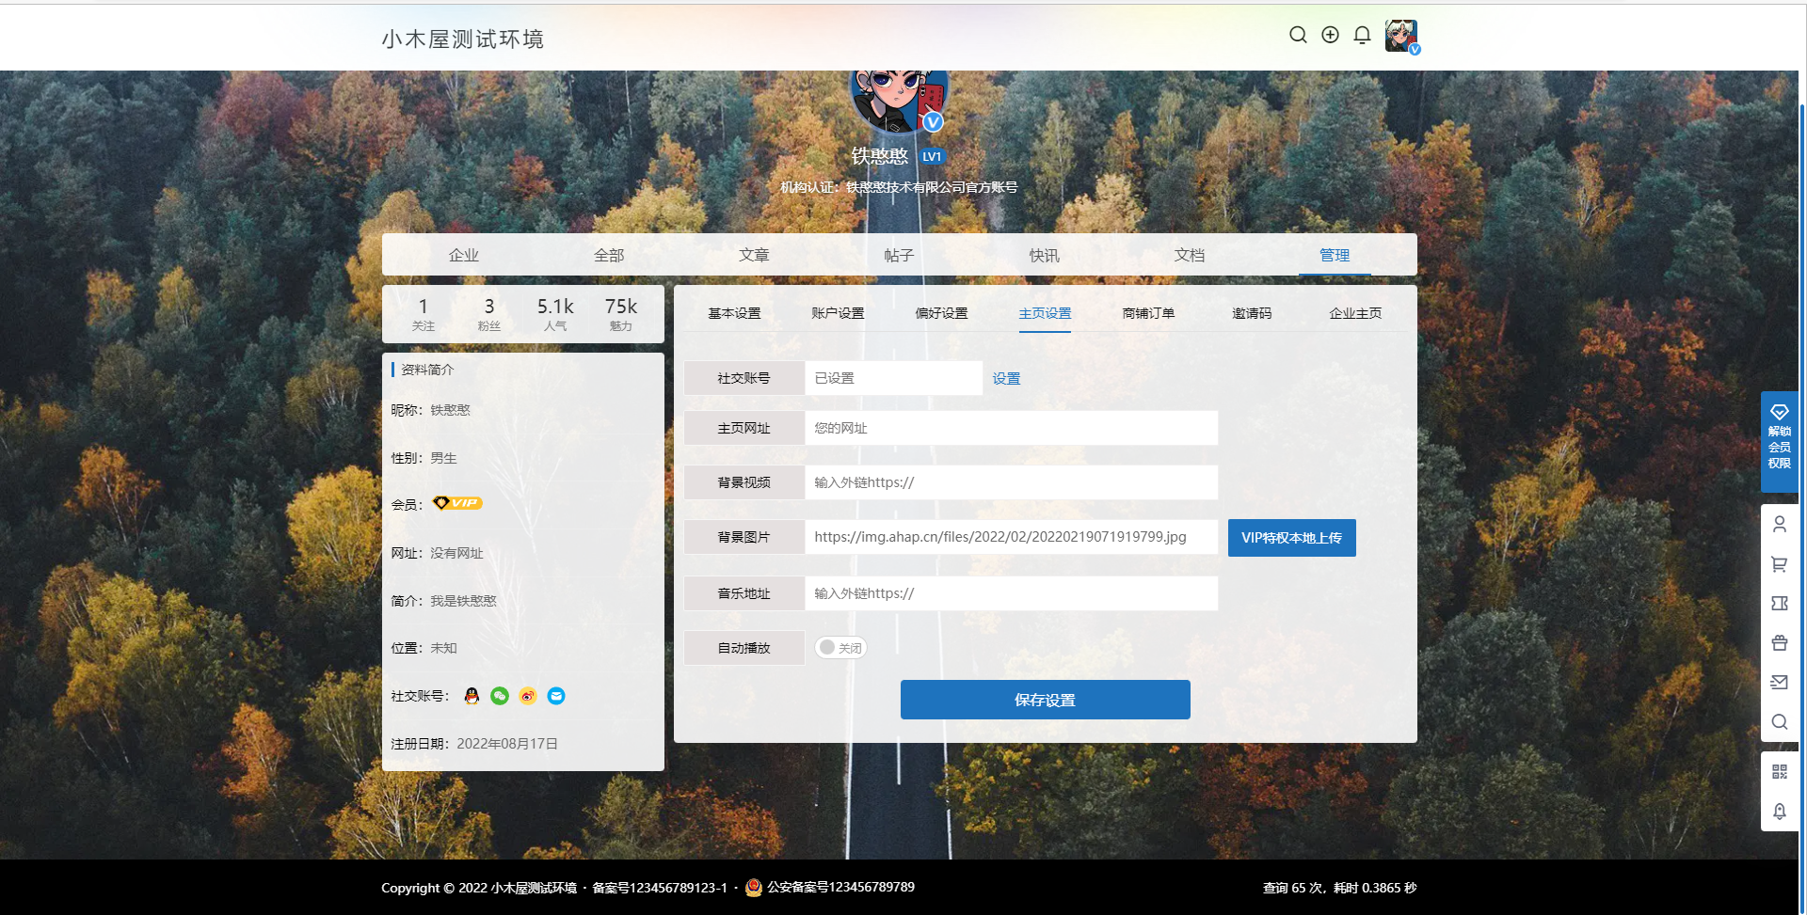
Task: Select the gift icon in right sidebar
Action: pos(1780,643)
